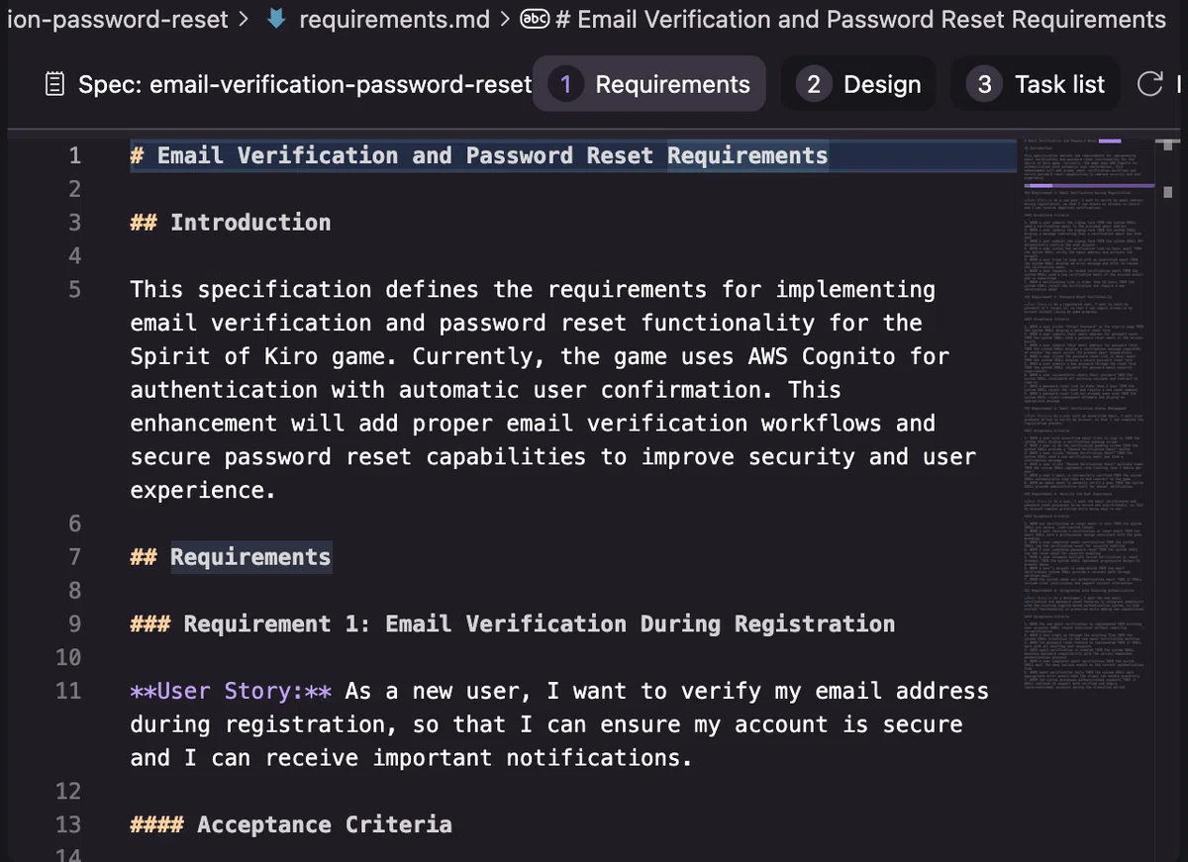
Task: Open the ion-password-reset folder breadcrumb
Action: pos(117,19)
